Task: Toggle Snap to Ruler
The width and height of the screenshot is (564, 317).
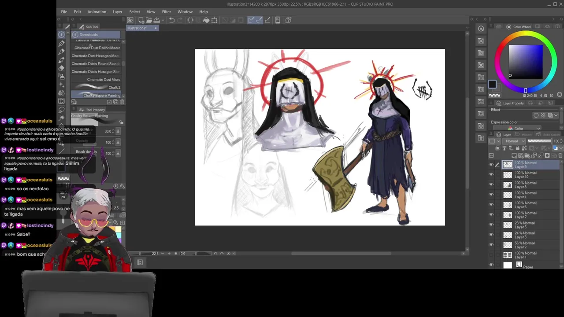Action: tap(251, 20)
